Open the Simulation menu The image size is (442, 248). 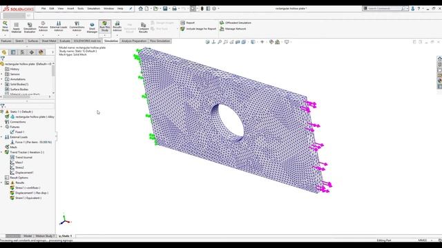coord(94,9)
